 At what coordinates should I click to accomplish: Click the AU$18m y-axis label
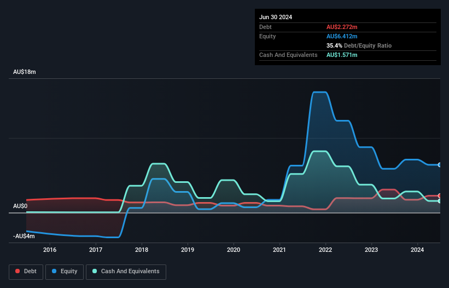[x=25, y=72]
